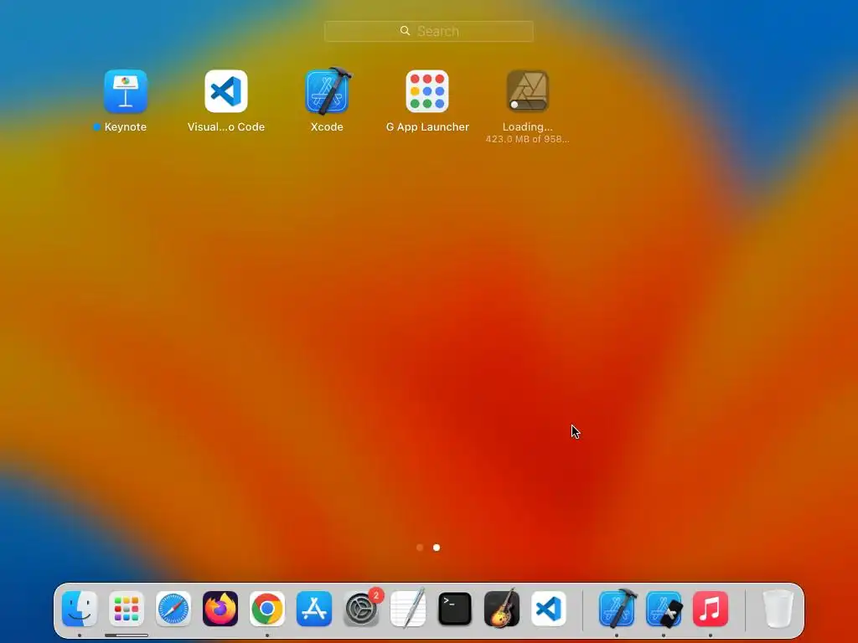Launch Firefox from the Dock
Viewport: 858px width, 643px height.
tap(220, 609)
